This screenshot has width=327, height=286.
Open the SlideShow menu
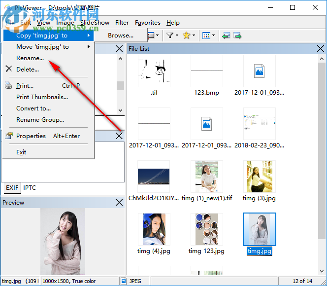pos(95,23)
